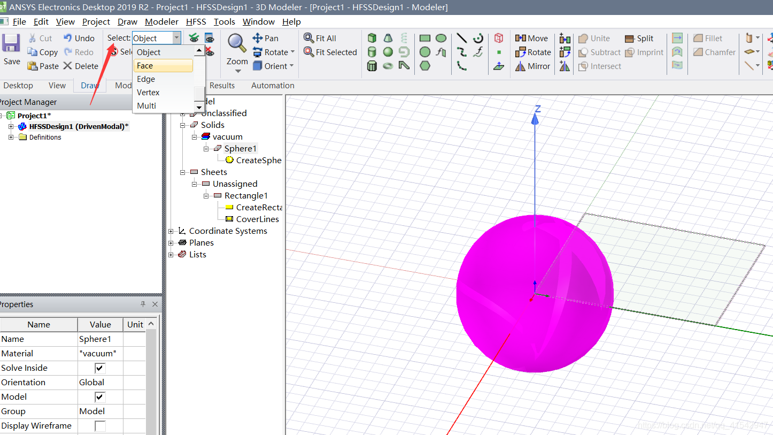Draw a point
Viewport: 773px width, 435px height.
tap(499, 52)
